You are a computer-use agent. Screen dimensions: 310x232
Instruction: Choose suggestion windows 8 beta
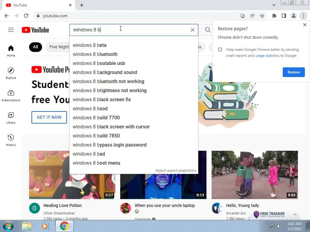134,45
